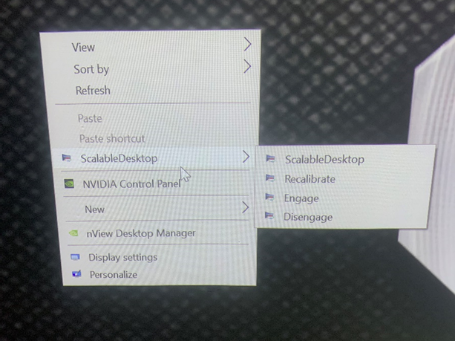Click the nView Desktop Manager icon
This screenshot has height=341, width=455.
[x=73, y=233]
